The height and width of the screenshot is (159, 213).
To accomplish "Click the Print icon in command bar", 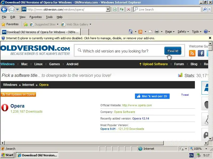I will [x=157, y=32].
